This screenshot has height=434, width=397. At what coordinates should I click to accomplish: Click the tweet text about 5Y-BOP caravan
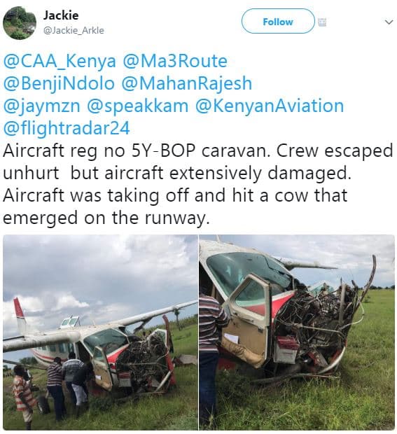click(197, 184)
